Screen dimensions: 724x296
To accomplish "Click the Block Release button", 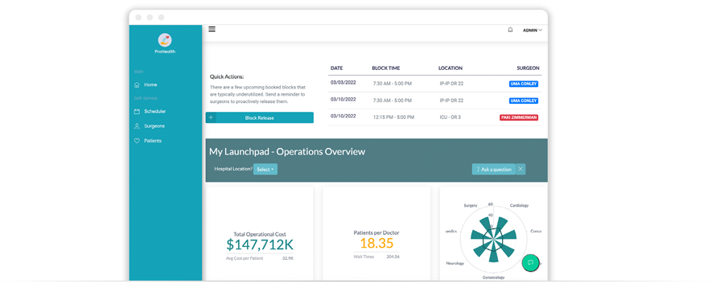I will click(260, 117).
